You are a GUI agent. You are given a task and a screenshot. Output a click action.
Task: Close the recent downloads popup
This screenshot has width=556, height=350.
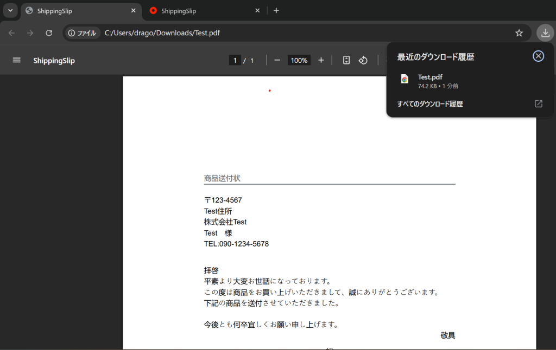point(538,56)
